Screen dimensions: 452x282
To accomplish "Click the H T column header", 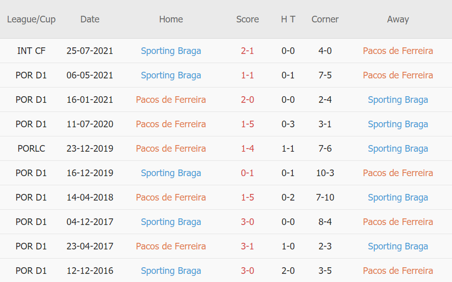I will coord(288,19).
